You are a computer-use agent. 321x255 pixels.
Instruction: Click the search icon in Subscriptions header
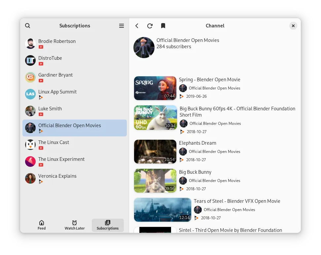click(x=28, y=26)
